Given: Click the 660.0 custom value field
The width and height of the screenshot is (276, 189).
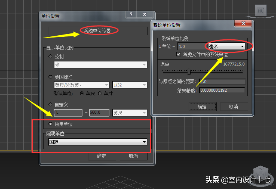Looking at the screenshot, I should (x=99, y=113).
